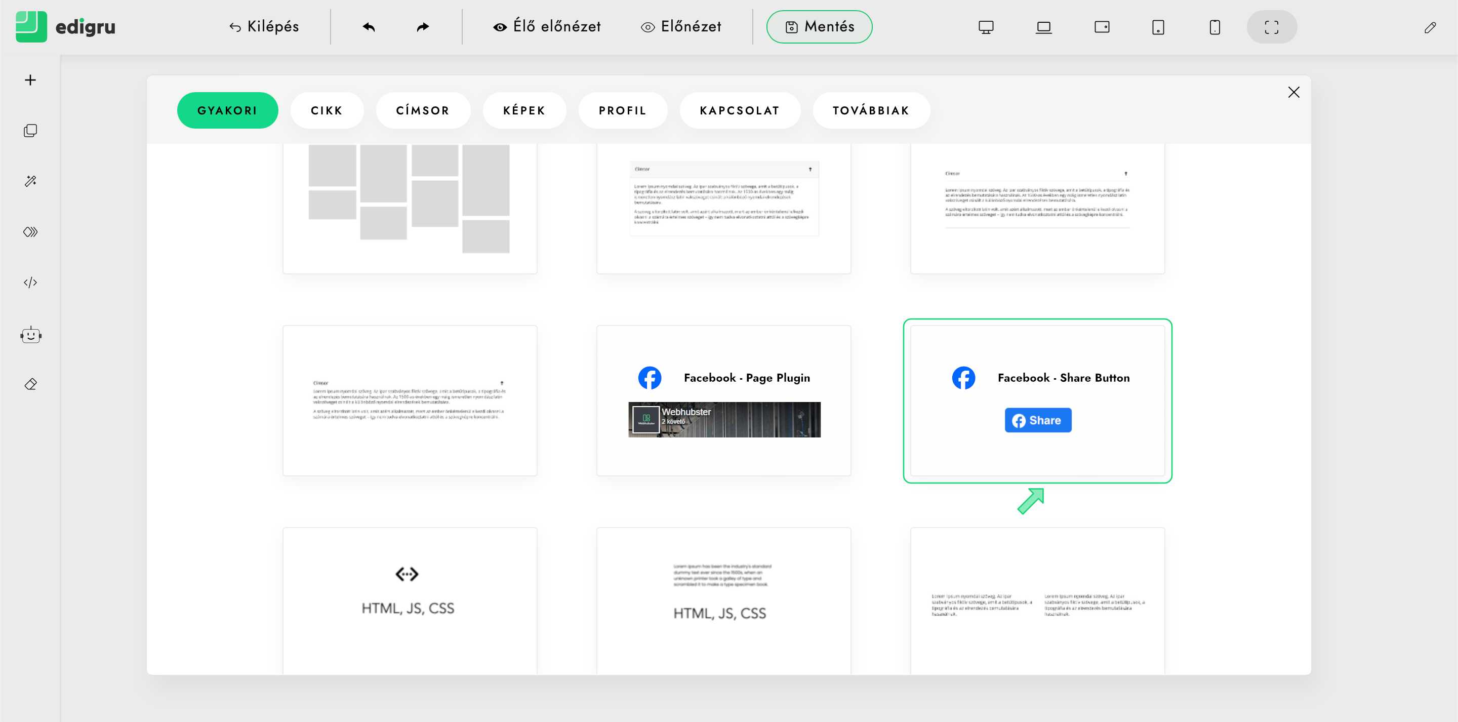Screen dimensions: 1458x722
Task: Choose the Facebook - Page Plugin block
Action: 723,400
